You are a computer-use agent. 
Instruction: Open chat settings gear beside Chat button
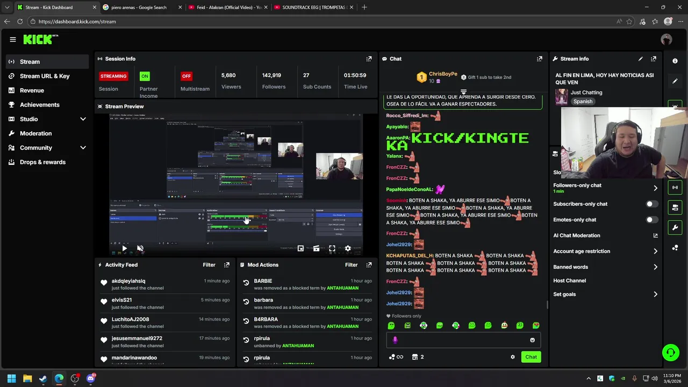point(512,357)
